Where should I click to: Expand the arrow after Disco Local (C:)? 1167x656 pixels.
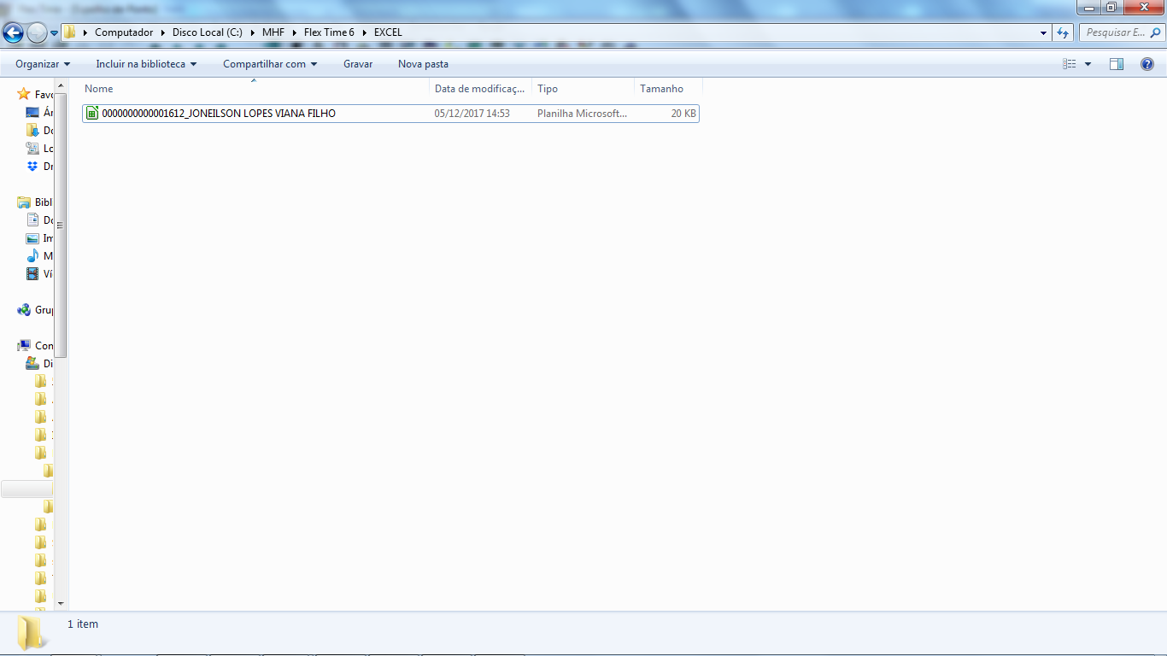[x=253, y=32]
